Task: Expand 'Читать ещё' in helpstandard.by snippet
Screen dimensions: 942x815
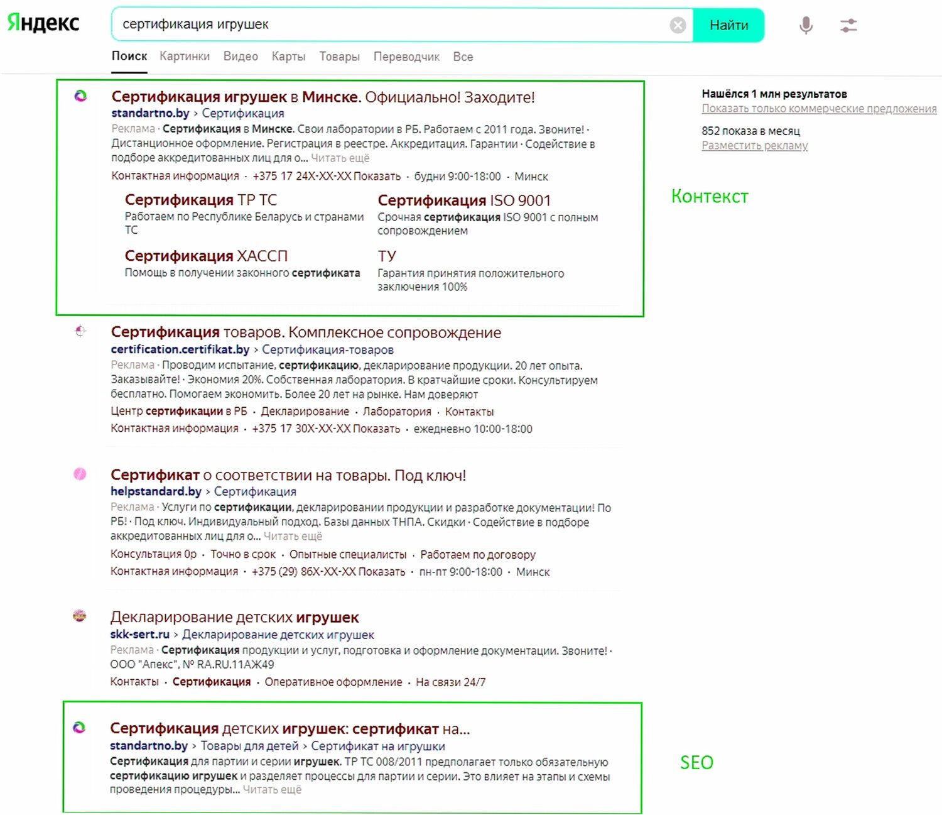Action: coord(293,536)
